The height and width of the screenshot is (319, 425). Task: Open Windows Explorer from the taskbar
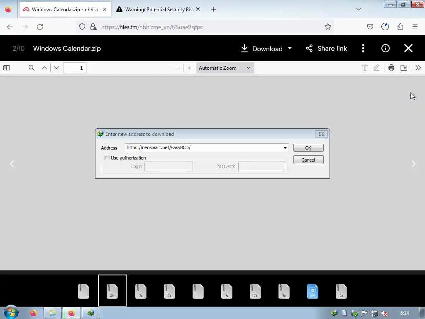tap(53, 313)
